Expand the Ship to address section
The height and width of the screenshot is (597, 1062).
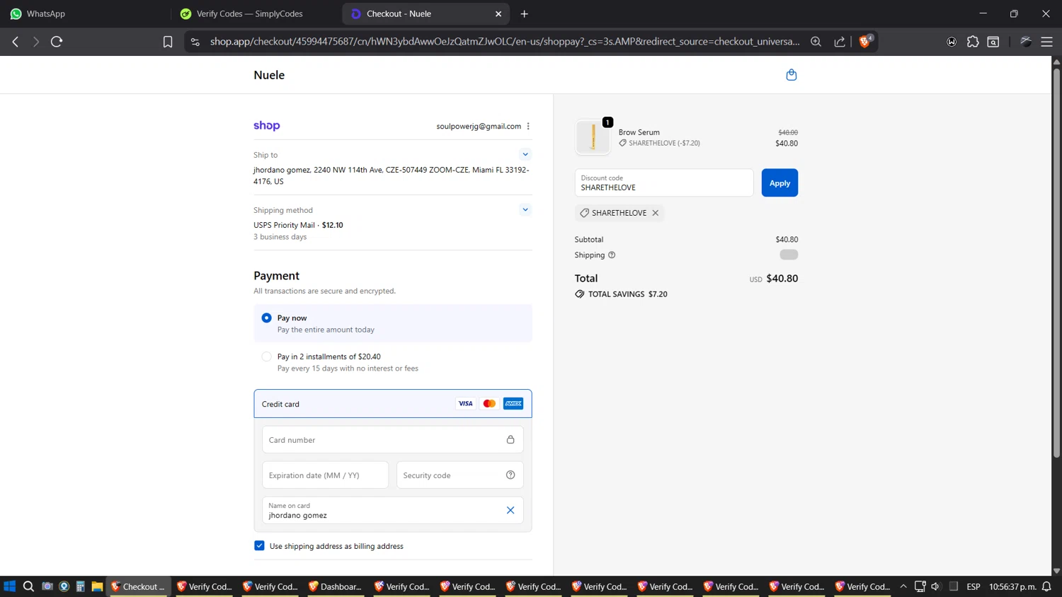[x=525, y=154]
